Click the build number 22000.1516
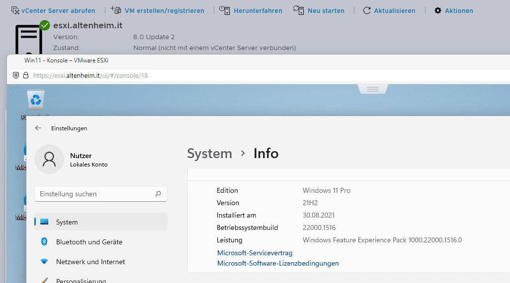 (319, 227)
